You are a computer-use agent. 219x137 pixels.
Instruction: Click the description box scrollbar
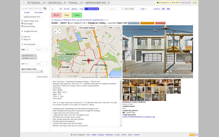click(x=121, y=90)
